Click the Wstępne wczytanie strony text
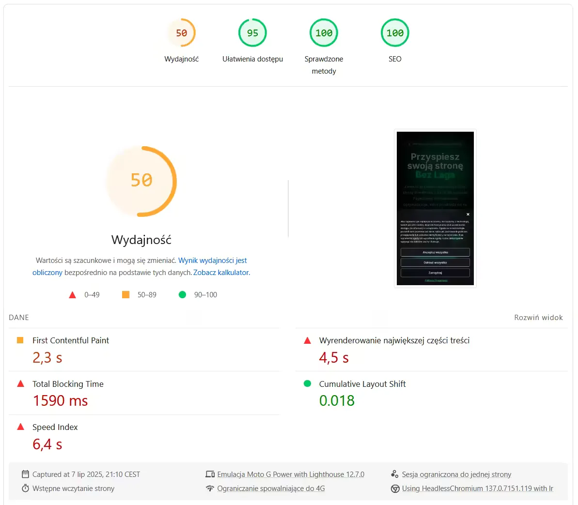This screenshot has height=505, width=578. click(x=73, y=489)
